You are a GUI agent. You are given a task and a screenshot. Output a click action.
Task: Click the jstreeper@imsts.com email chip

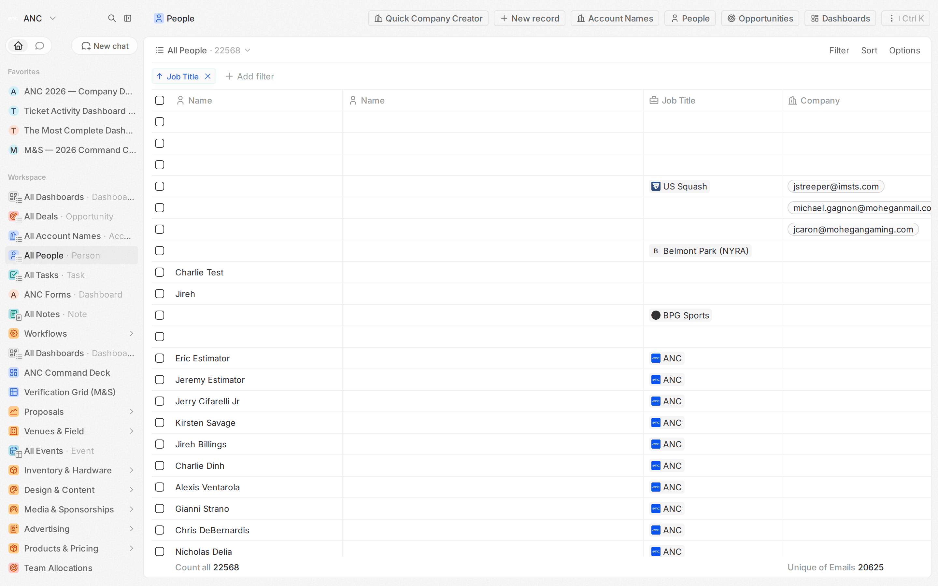tap(836, 187)
